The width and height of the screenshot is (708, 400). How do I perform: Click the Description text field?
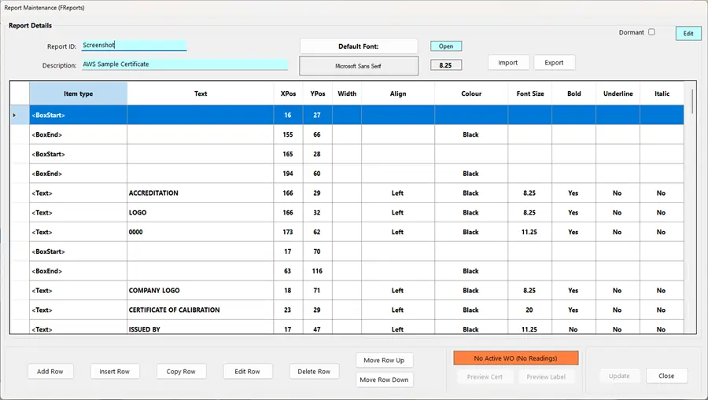click(185, 64)
